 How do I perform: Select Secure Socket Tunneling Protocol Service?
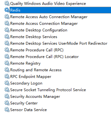(x=48, y=90)
